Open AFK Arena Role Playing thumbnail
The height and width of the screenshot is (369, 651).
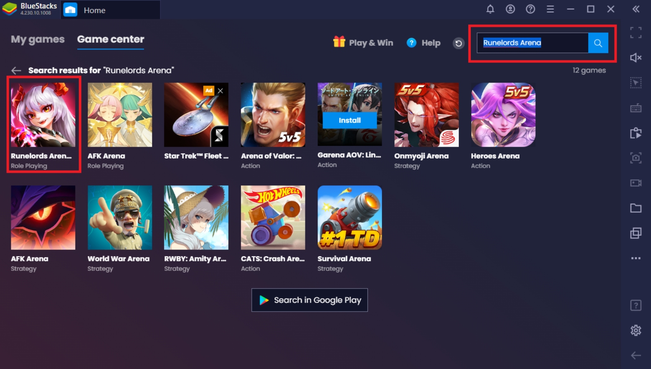point(120,115)
